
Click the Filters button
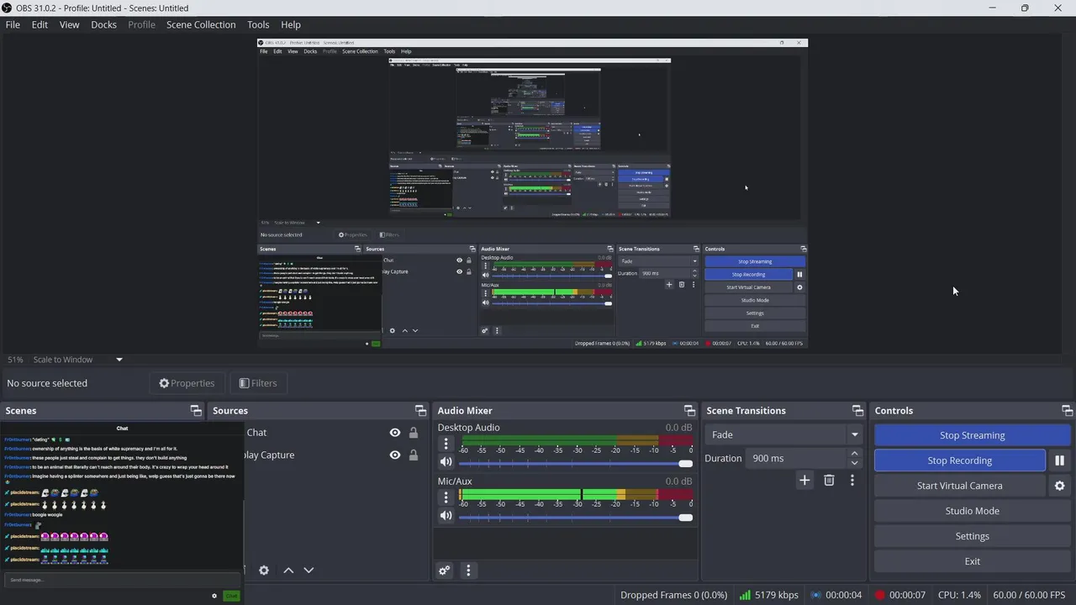tap(258, 383)
